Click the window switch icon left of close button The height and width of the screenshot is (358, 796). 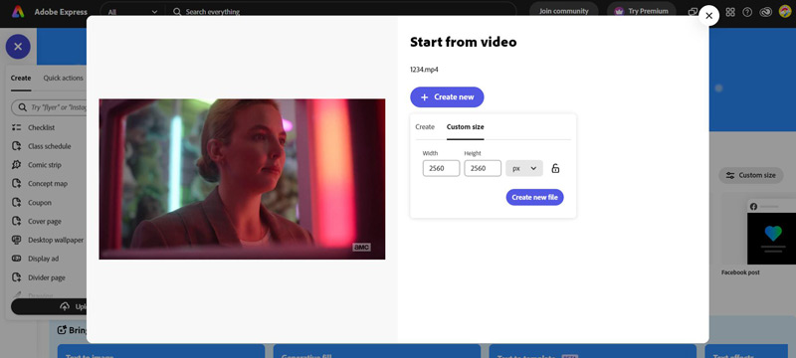click(x=693, y=12)
